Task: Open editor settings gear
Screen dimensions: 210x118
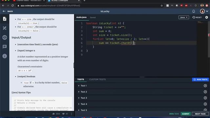Action: click(206, 17)
